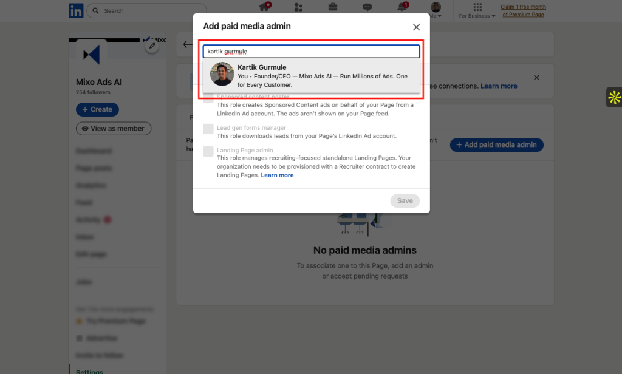Click the LinkedIn logo icon

pos(76,11)
